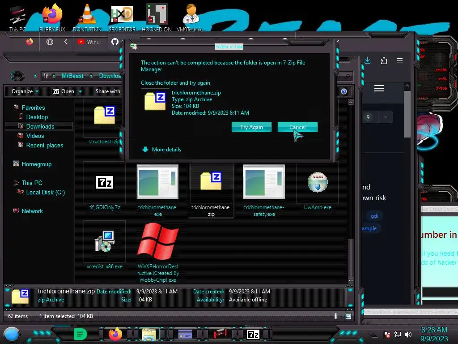Screen dimensions: 458x344
Task: Open the Share with menu
Action: pyautogui.click(x=108, y=91)
